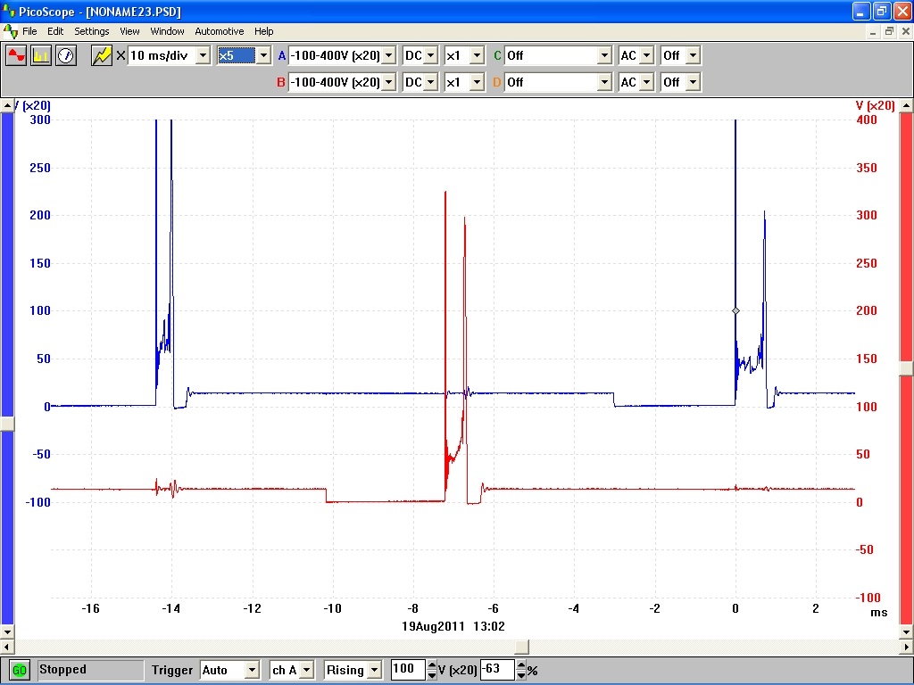This screenshot has width=914, height=685.
Task: Click the right arrow of horizontal scrollbar
Action: click(906, 647)
